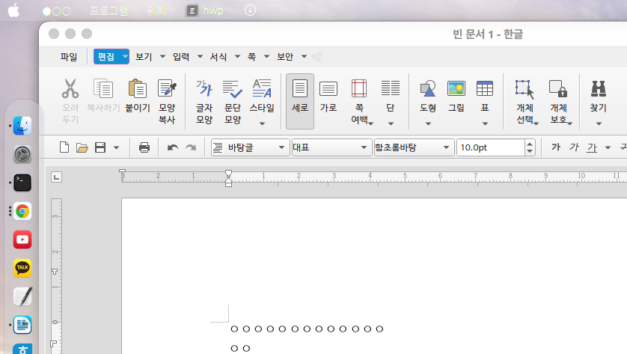This screenshot has height=354, width=627.
Task: Open the 서식 menu
Action: (218, 57)
